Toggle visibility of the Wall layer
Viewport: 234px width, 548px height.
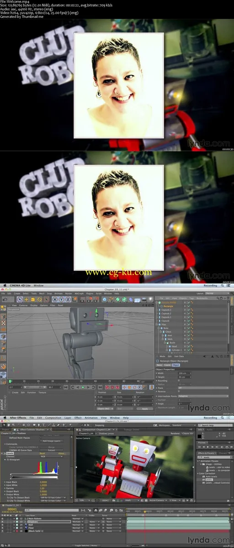(x=2, y=525)
